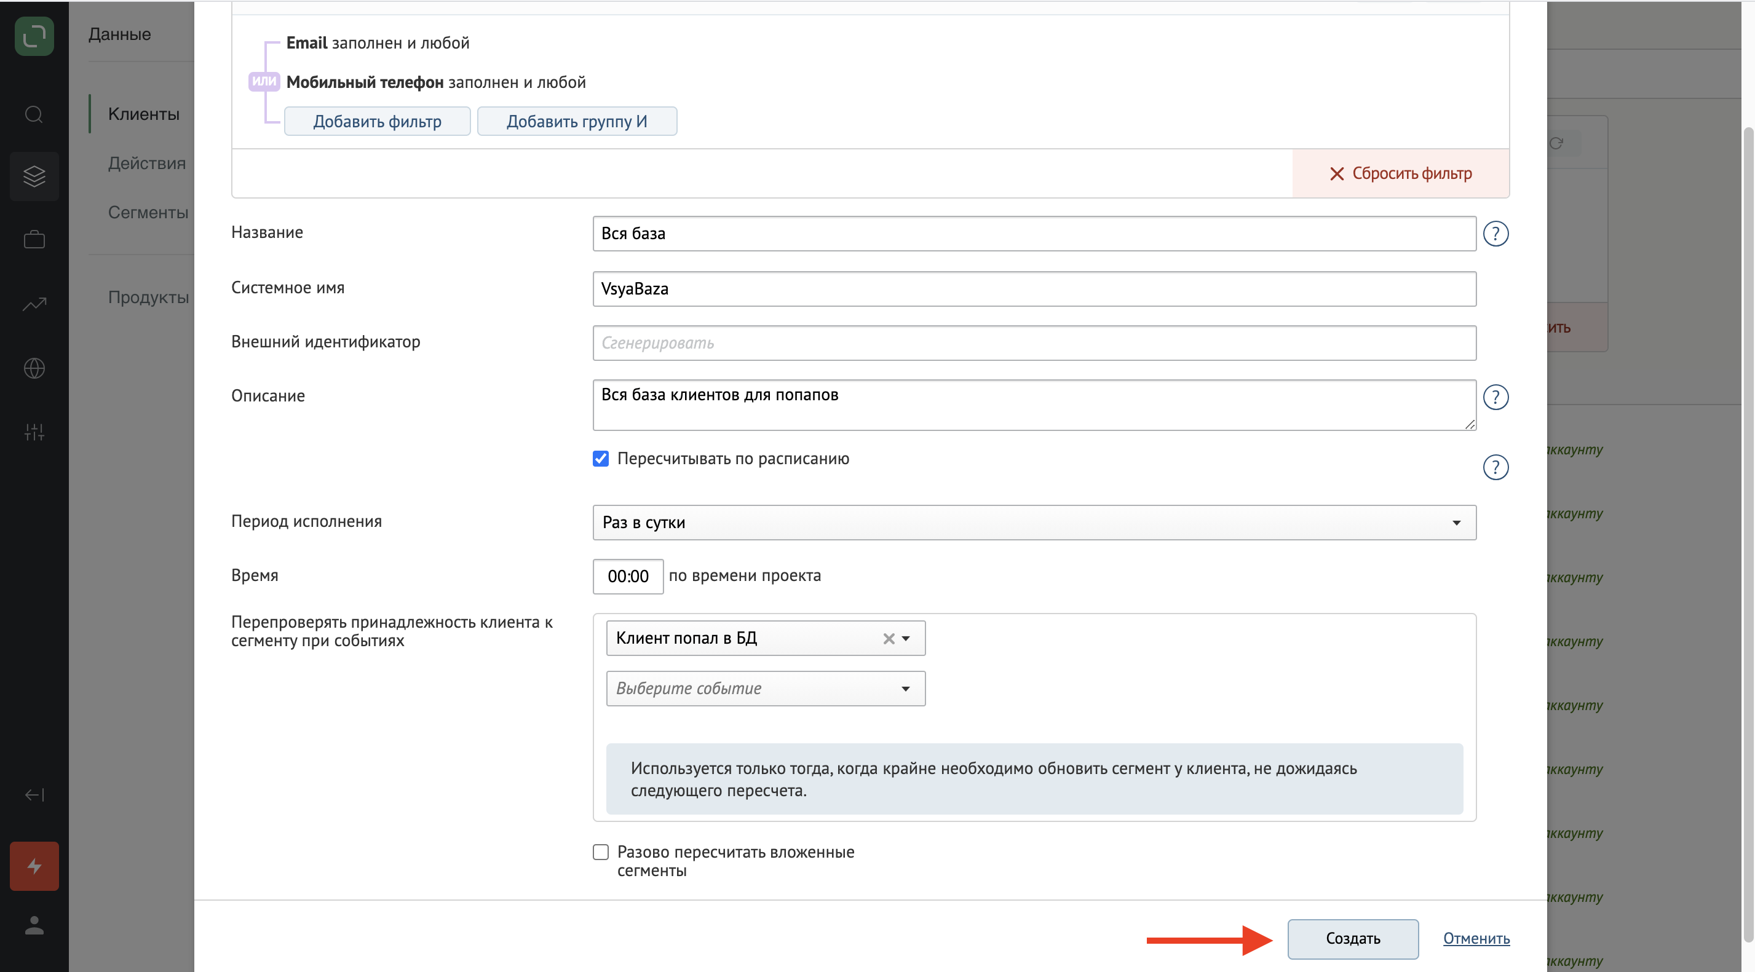Image resolution: width=1755 pixels, height=972 pixels.
Task: Open the user profile icon
Action: [34, 925]
